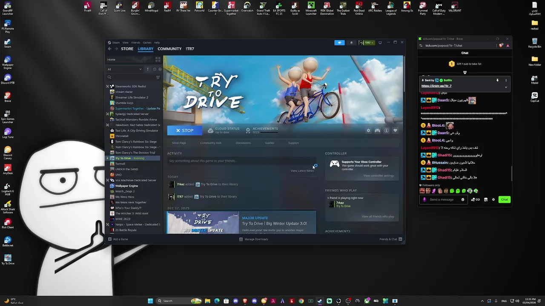
Task: Open the COMMUNITY tab
Action: [x=169, y=49]
